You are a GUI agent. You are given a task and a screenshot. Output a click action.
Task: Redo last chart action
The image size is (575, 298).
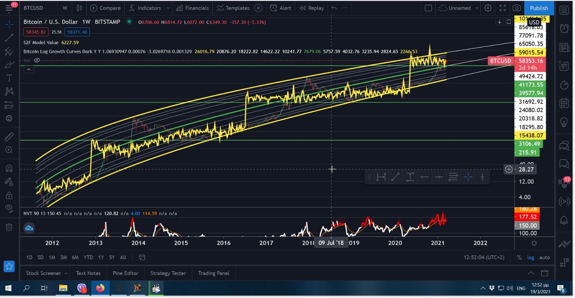pyautogui.click(x=345, y=8)
